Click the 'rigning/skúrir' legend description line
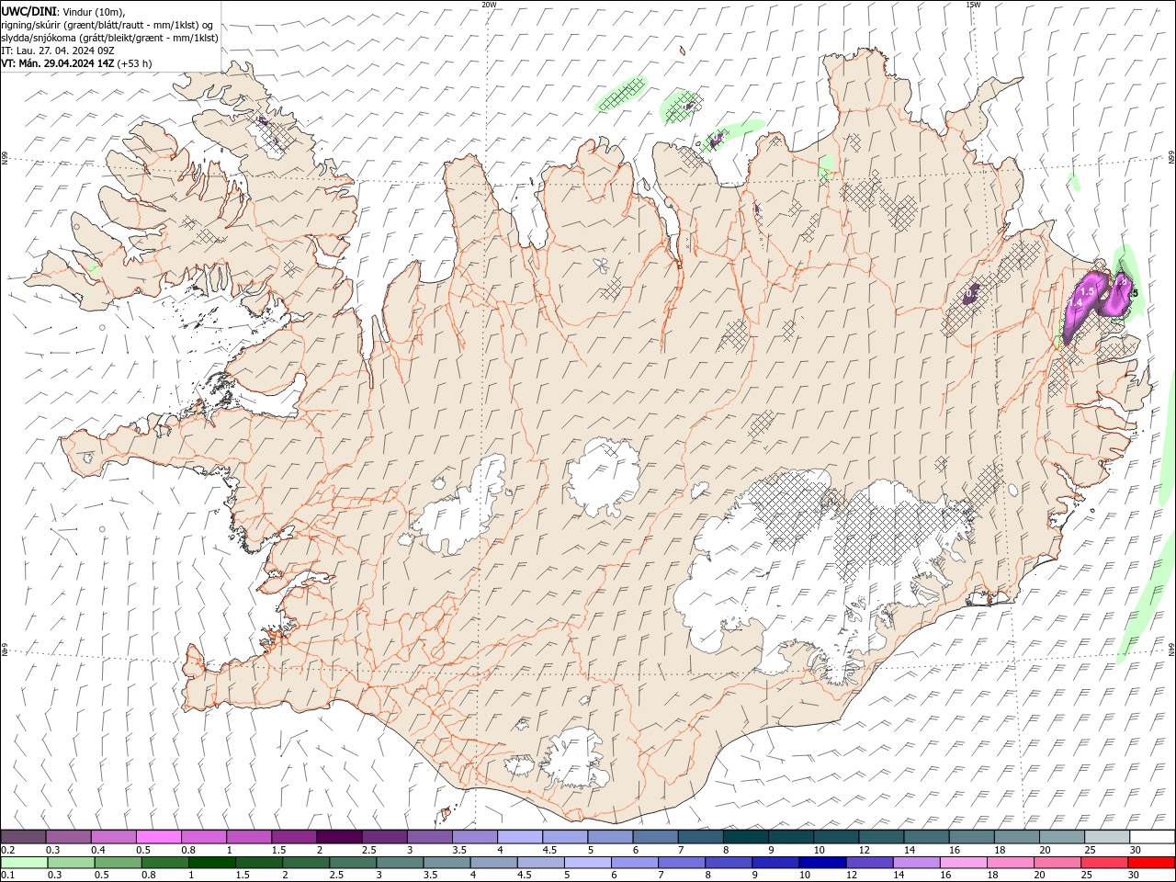 [x=107, y=25]
